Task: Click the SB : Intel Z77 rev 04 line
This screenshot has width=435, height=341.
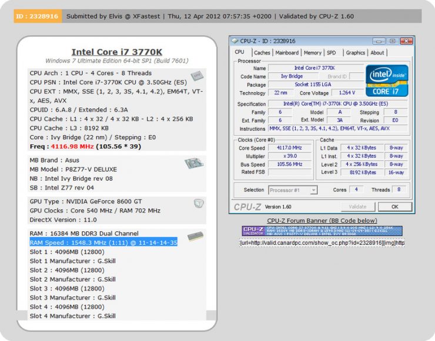Action: pyautogui.click(x=62, y=188)
